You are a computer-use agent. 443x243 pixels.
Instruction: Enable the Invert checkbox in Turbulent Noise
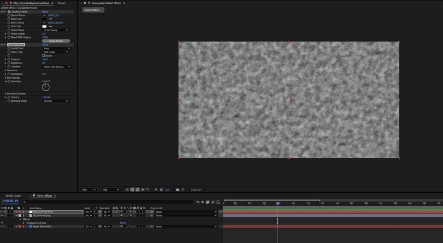43,56
